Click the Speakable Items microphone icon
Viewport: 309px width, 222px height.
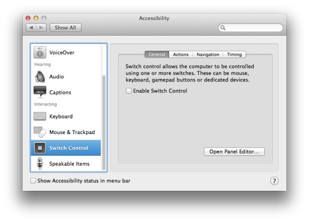point(40,164)
